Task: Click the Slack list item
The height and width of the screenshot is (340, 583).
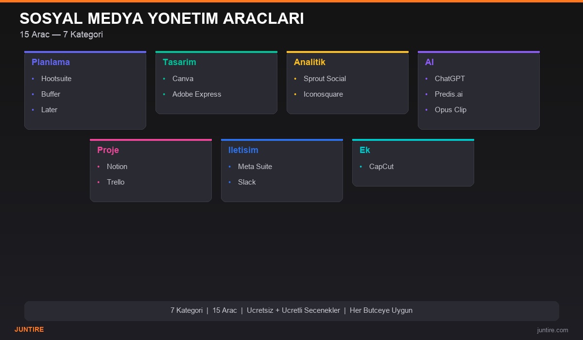Action: pyautogui.click(x=247, y=182)
